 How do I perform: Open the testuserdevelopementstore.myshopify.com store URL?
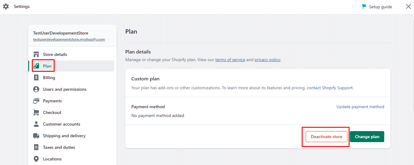(x=69, y=39)
